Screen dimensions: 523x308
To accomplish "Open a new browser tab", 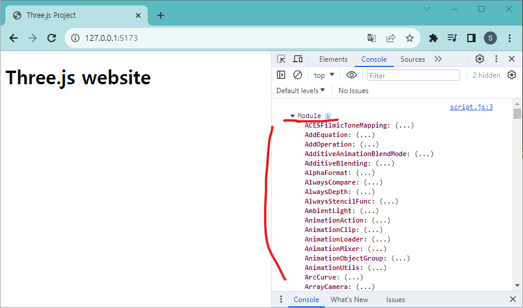I will [x=161, y=15].
